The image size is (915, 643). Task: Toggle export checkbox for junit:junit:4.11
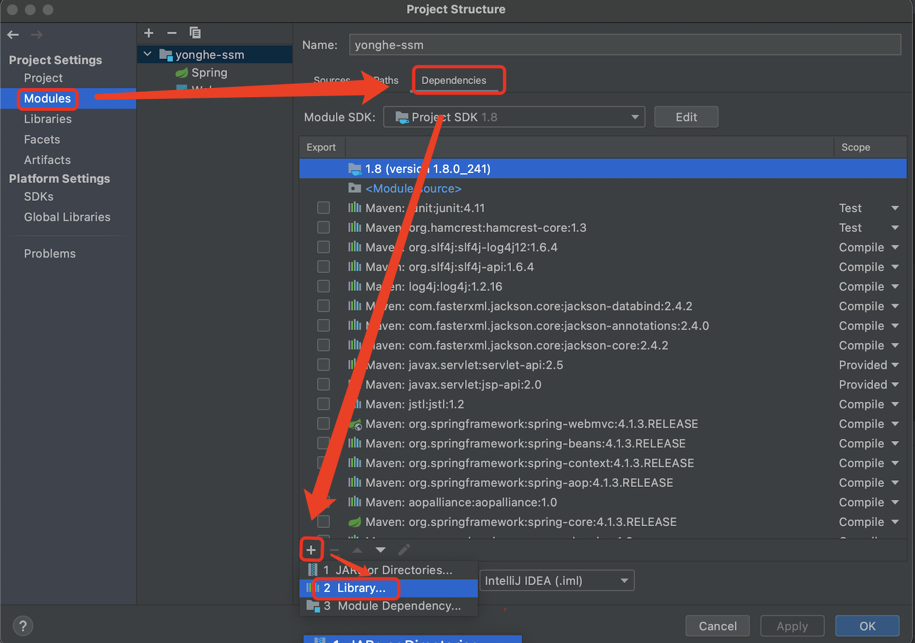pos(324,208)
